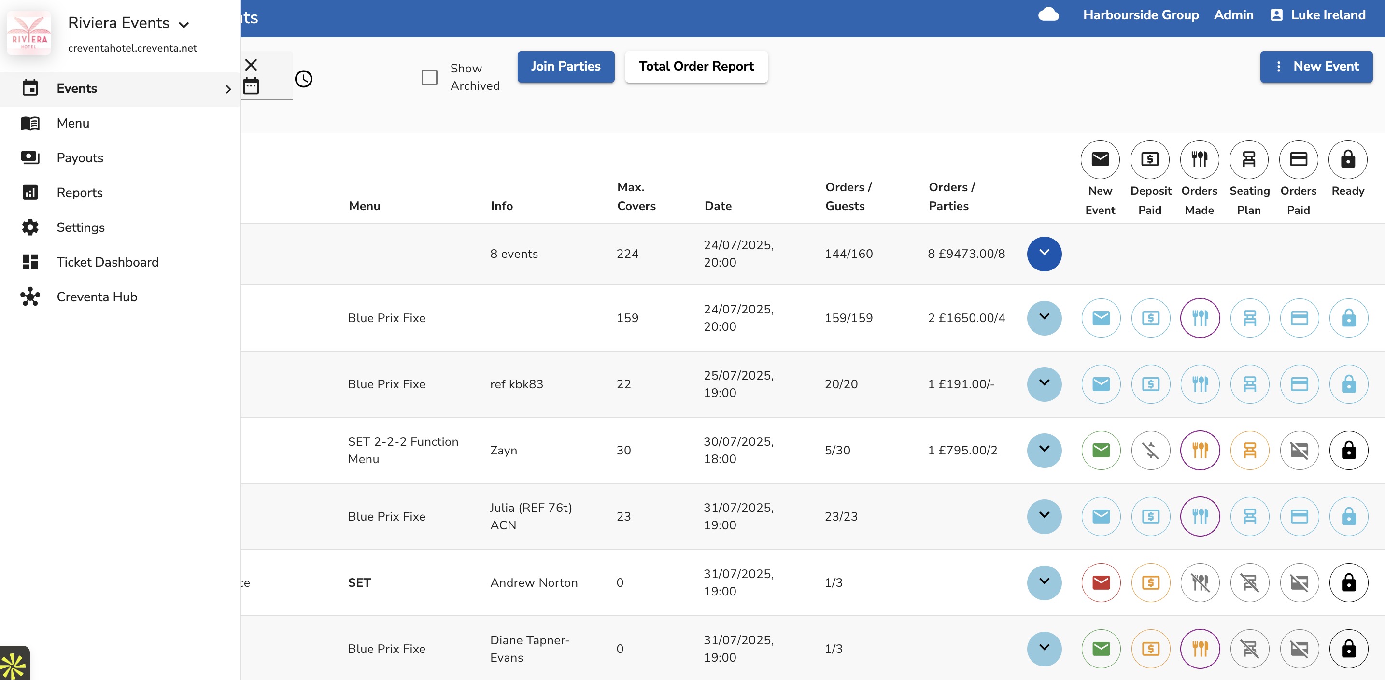The width and height of the screenshot is (1385, 680).
Task: Toggle black Ready lock for Diane Tapner-Evans event
Action: pos(1348,648)
